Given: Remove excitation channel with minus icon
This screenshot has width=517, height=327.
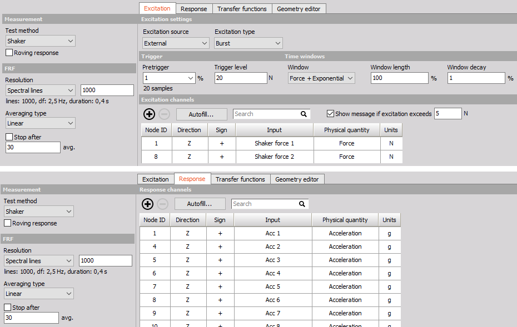Looking at the screenshot, I should click(164, 114).
